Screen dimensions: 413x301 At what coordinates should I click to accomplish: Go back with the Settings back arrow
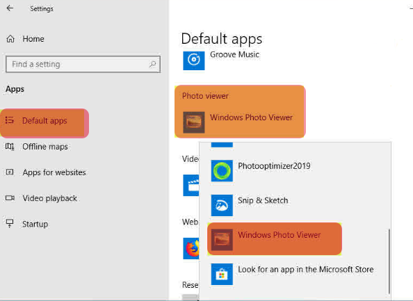[x=10, y=8]
